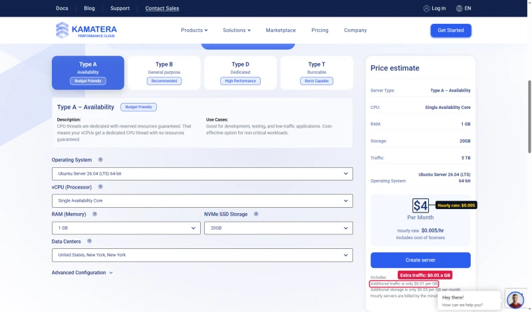Click the Single Availability Core CPU value

click(448, 108)
